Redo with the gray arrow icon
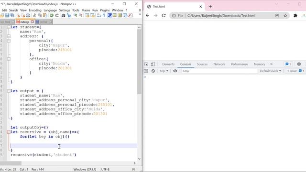This screenshot has width=306, height=172. [x=57, y=15]
